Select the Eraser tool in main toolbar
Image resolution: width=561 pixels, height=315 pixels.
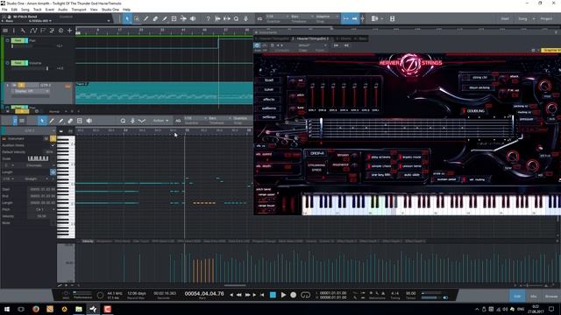155,18
